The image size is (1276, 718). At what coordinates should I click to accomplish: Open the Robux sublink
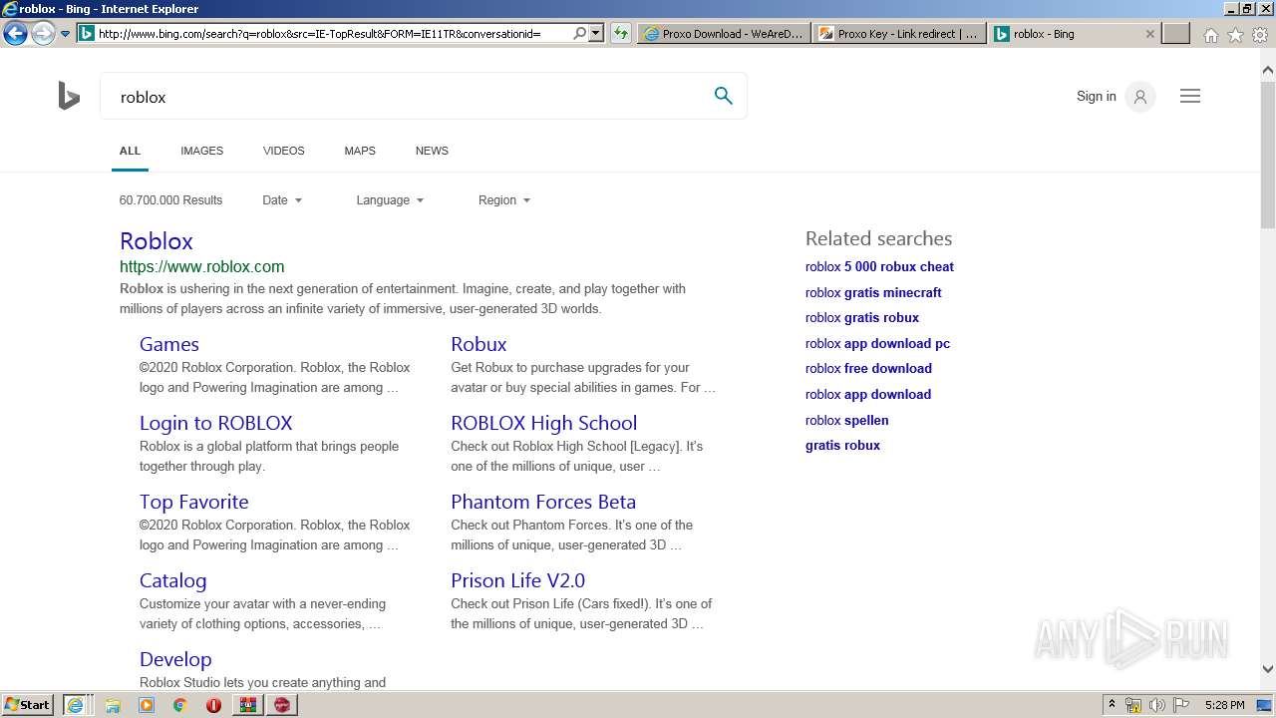tap(478, 344)
